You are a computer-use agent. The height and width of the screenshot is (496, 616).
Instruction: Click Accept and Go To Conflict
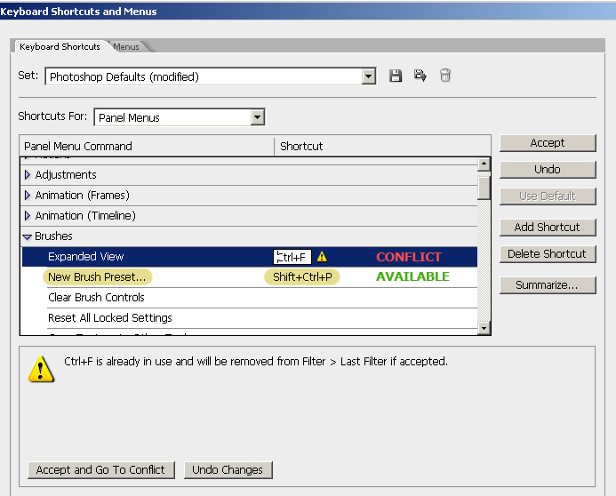[100, 470]
